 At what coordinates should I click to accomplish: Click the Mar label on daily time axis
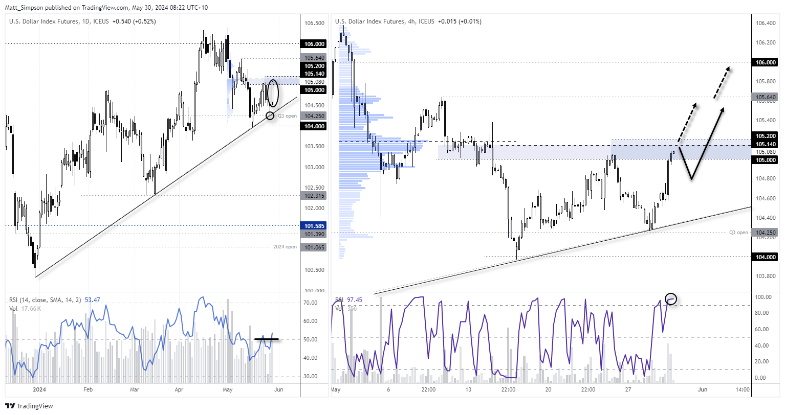point(134,389)
